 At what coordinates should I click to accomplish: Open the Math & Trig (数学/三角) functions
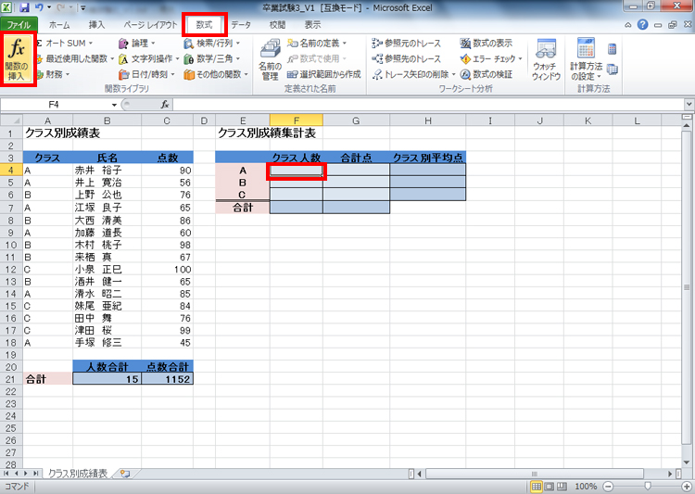[x=212, y=58]
